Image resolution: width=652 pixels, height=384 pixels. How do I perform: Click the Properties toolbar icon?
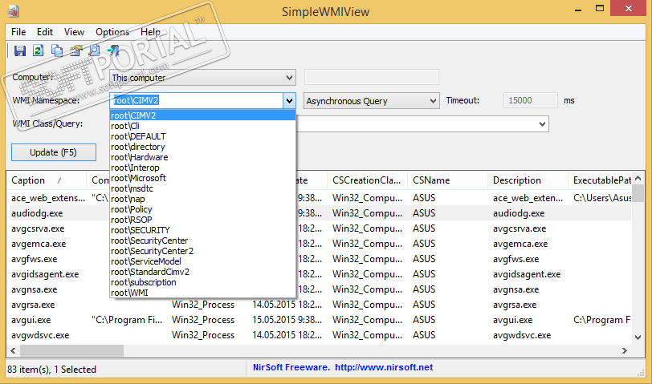click(75, 51)
